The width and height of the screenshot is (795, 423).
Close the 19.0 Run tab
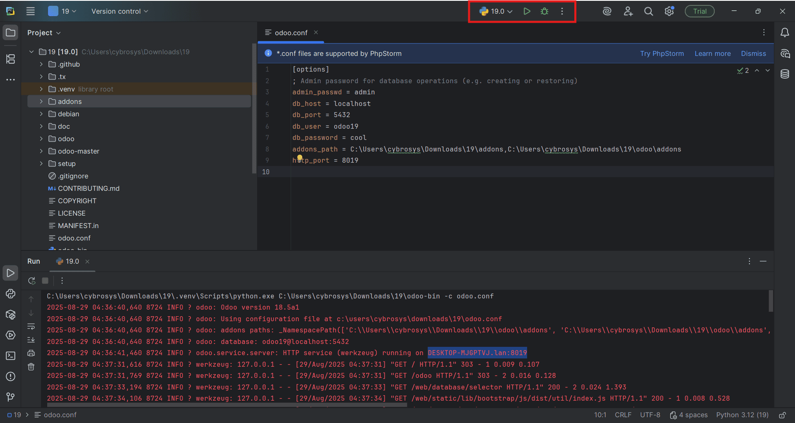click(x=87, y=262)
